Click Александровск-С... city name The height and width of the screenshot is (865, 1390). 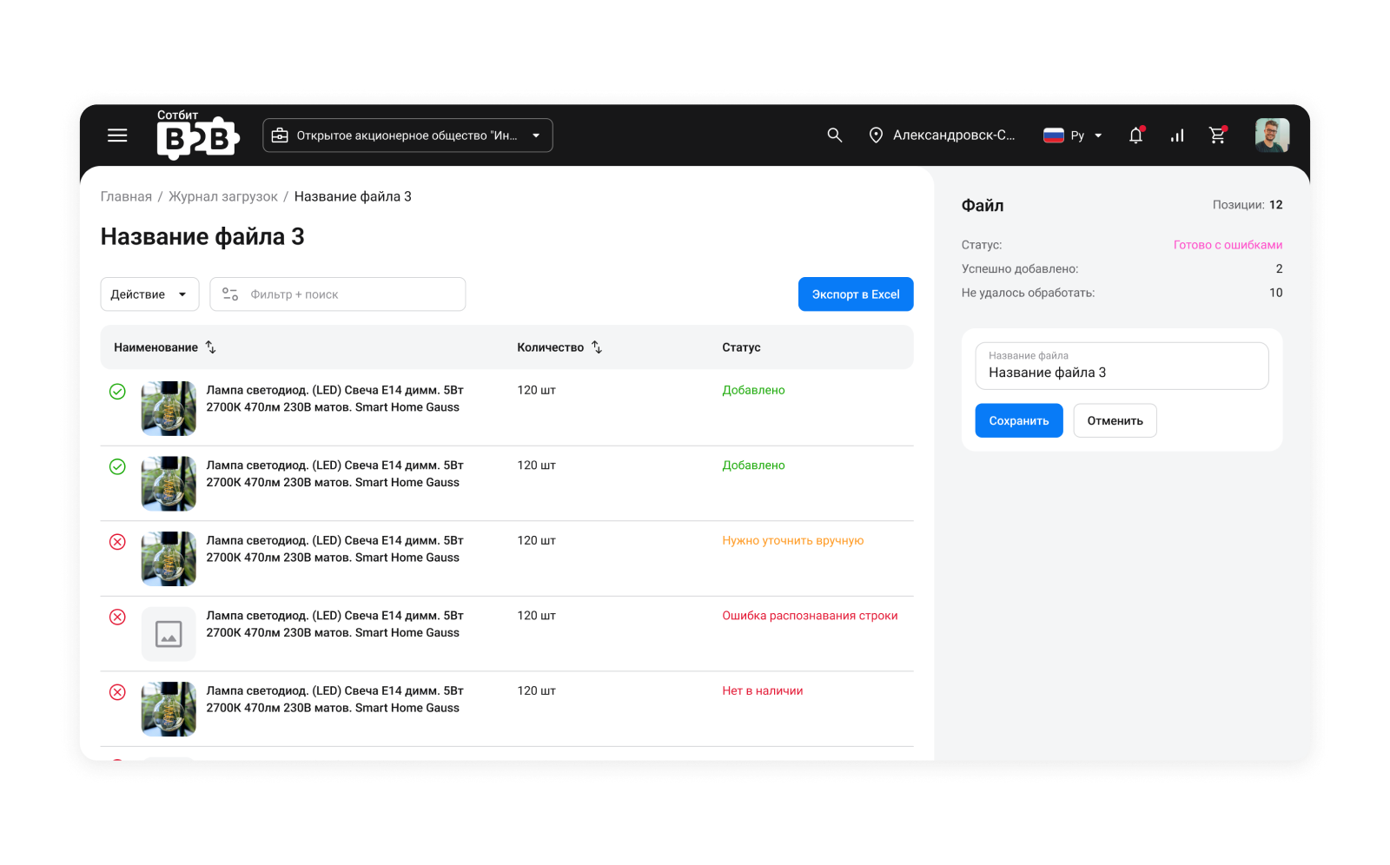(x=954, y=135)
